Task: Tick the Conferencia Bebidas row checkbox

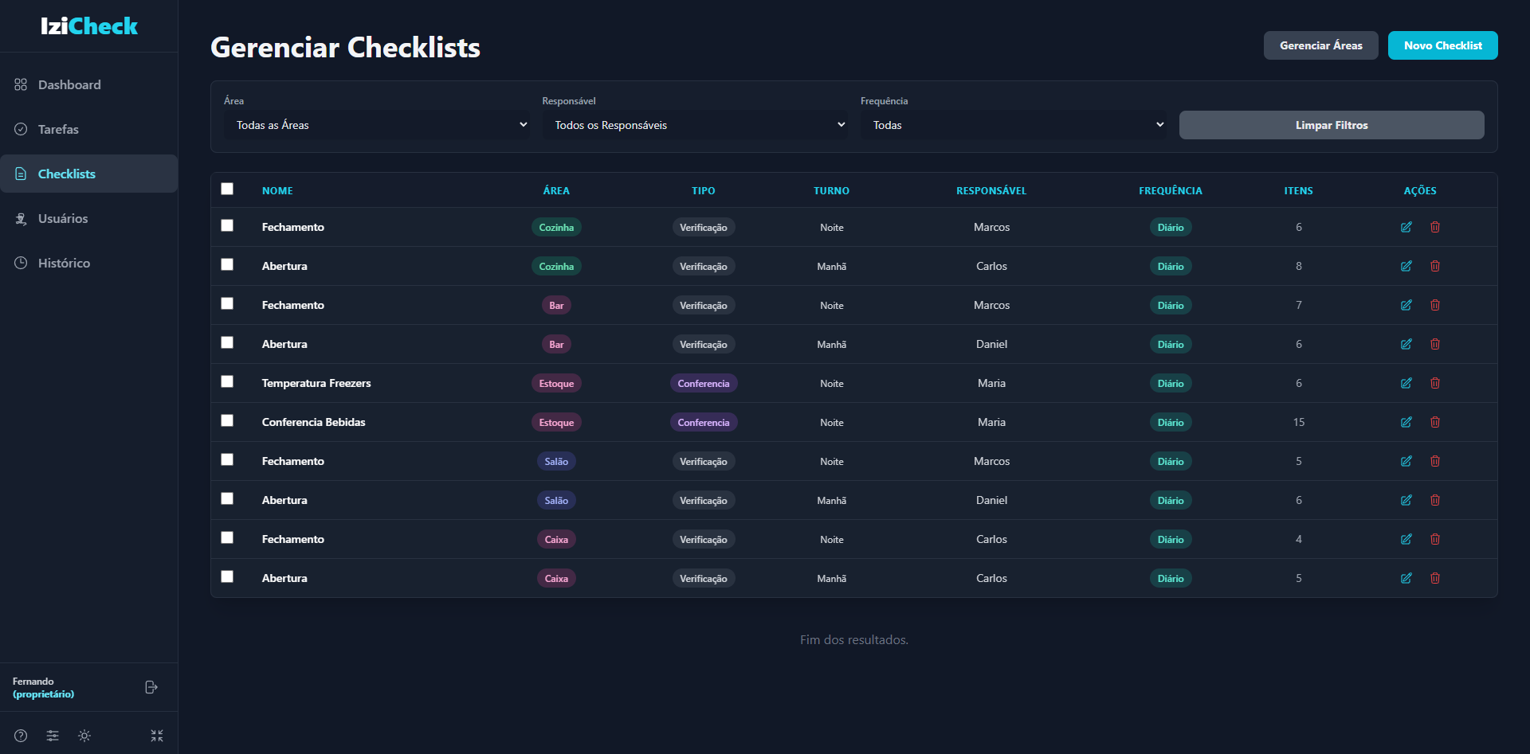Action: [227, 420]
